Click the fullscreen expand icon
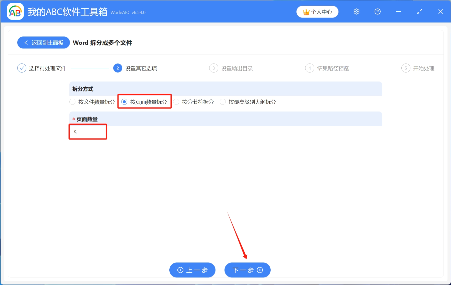The height and width of the screenshot is (285, 451). [419, 11]
